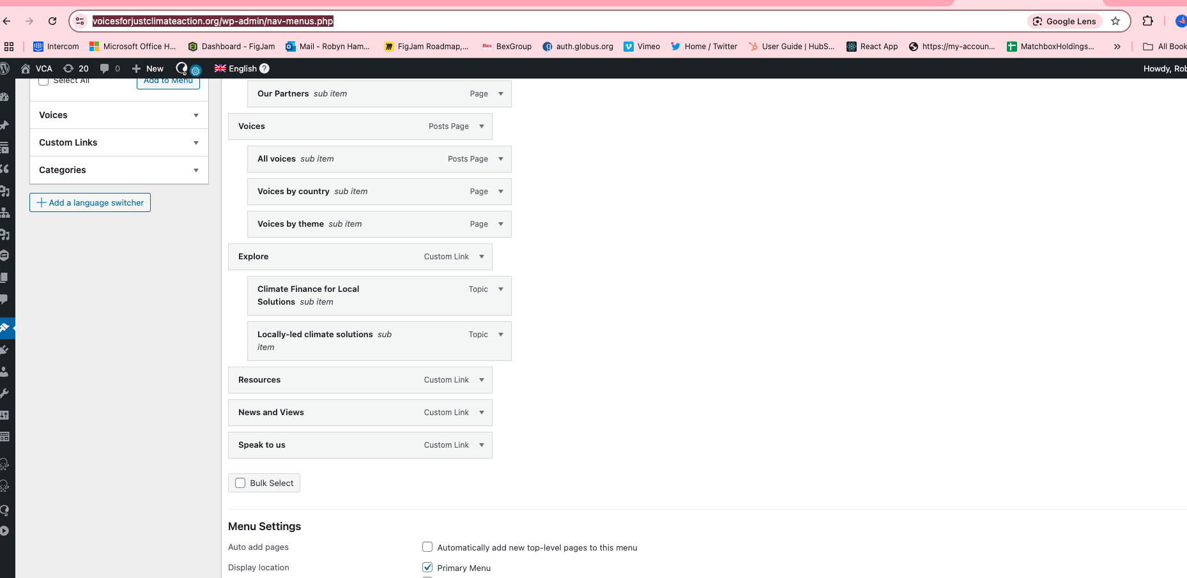Expand the Explore menu item settings
Image resolution: width=1187 pixels, height=578 pixels.
tap(482, 257)
